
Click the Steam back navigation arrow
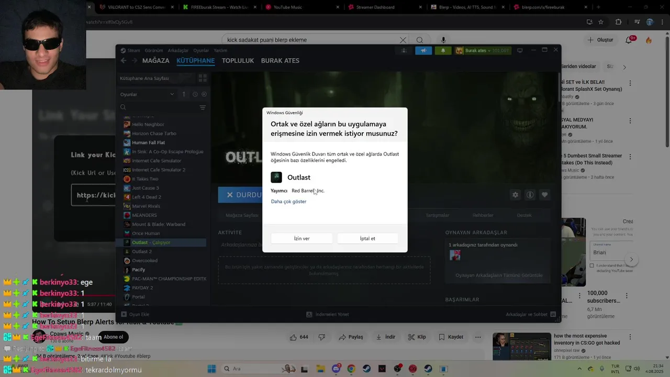[124, 61]
